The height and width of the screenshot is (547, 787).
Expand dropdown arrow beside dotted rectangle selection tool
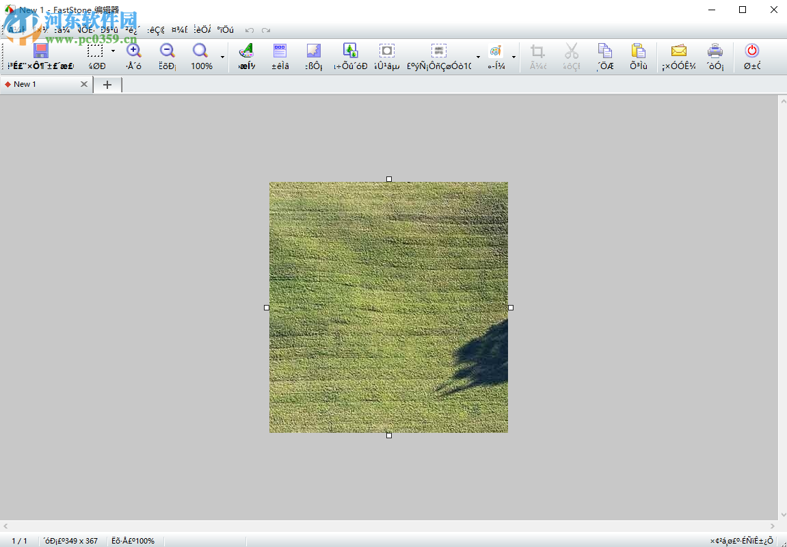(113, 52)
